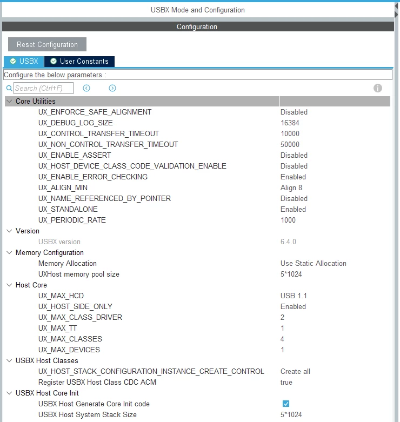Edit UX_MAX_TT value 1

coord(282,328)
